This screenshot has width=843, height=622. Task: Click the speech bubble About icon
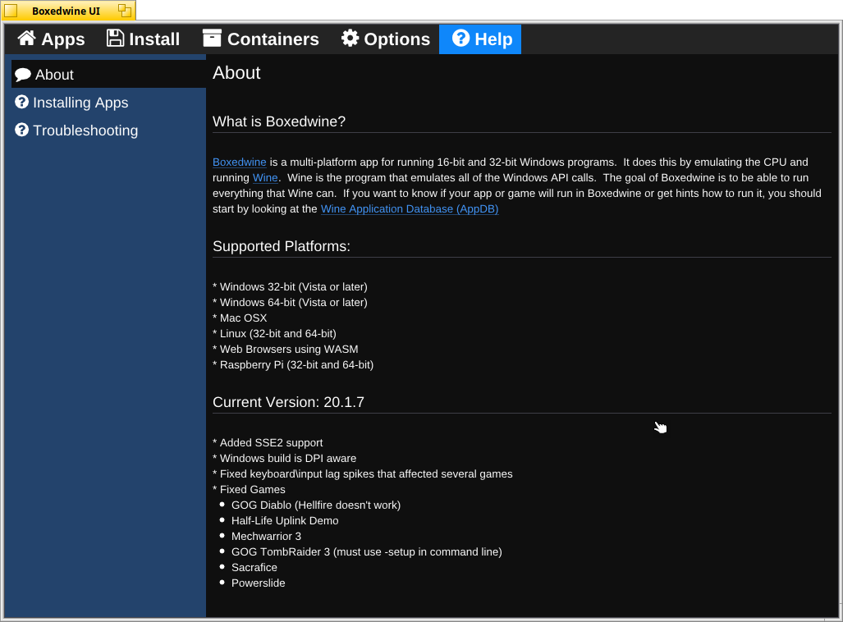(x=23, y=75)
